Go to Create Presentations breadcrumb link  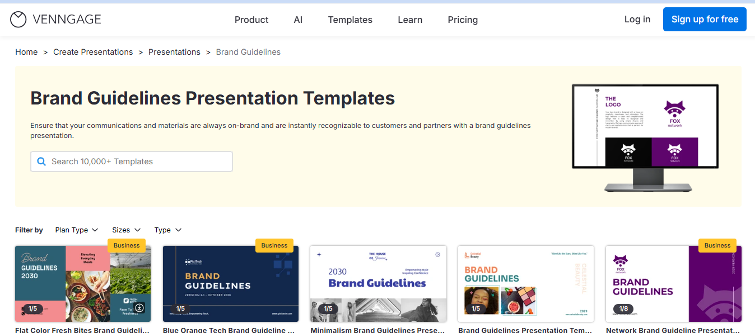(x=93, y=52)
